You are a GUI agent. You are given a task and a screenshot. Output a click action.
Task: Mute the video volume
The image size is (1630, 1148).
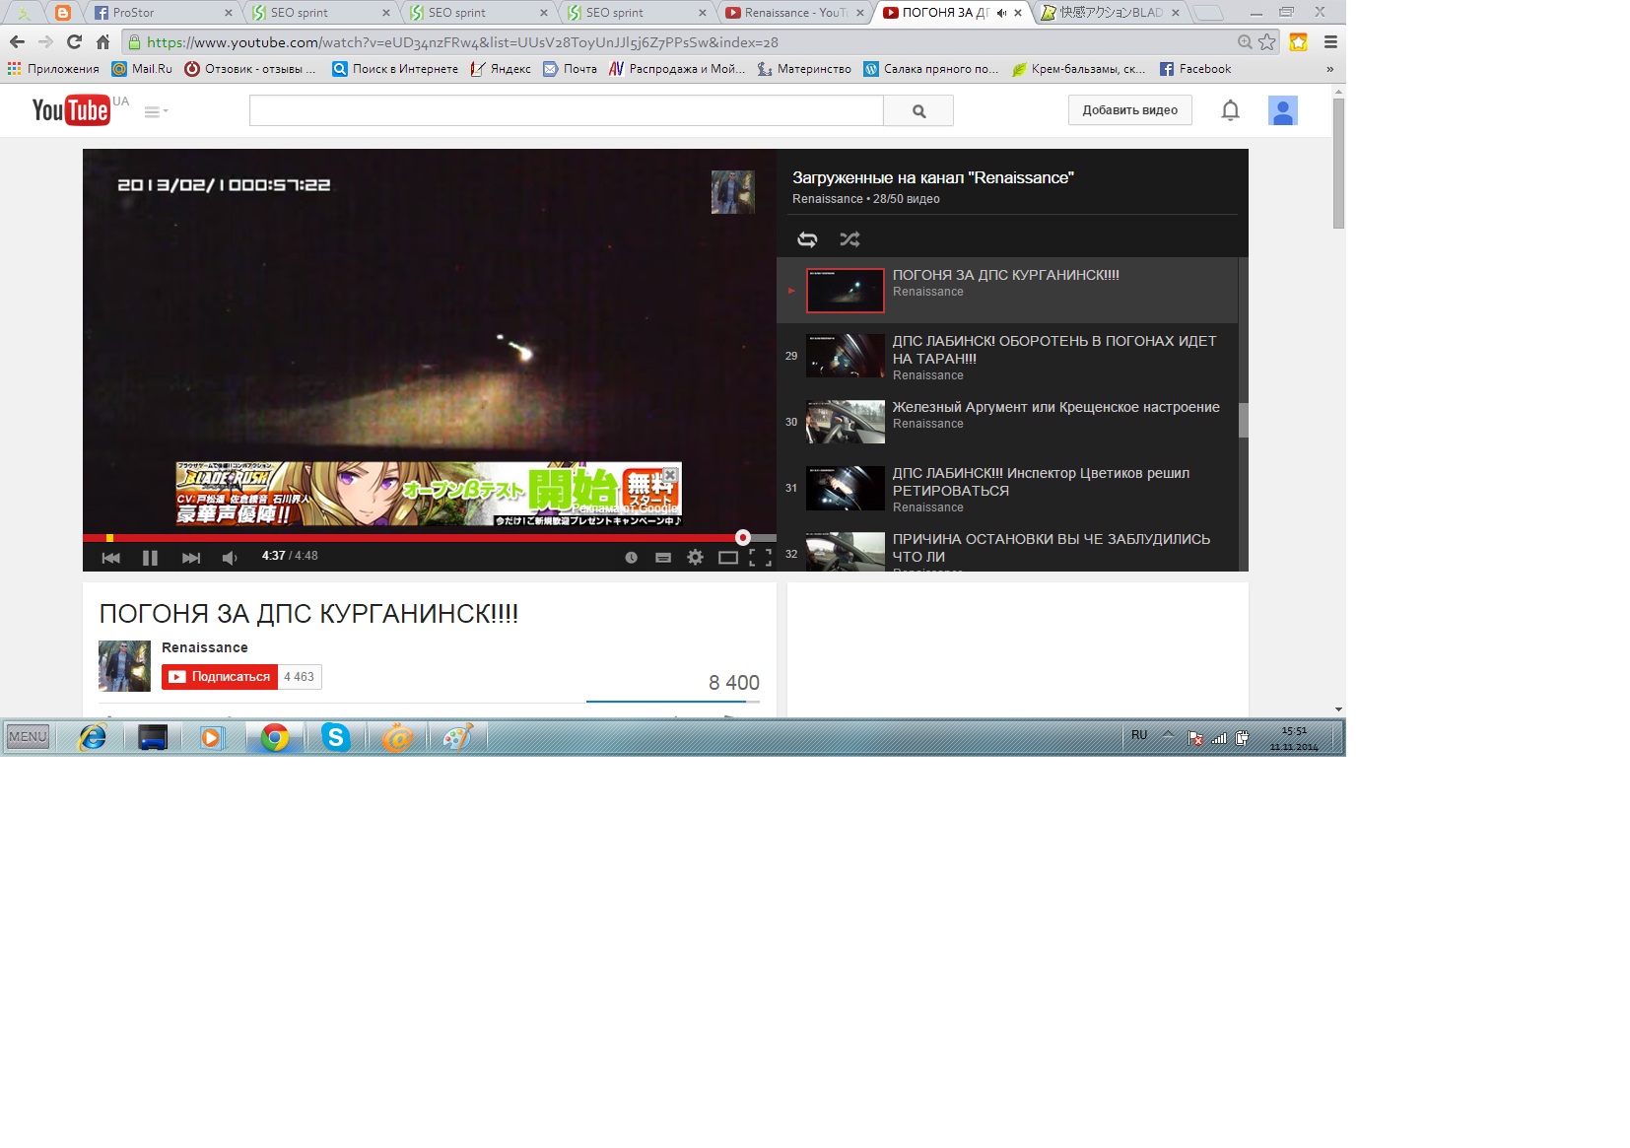[x=230, y=558]
